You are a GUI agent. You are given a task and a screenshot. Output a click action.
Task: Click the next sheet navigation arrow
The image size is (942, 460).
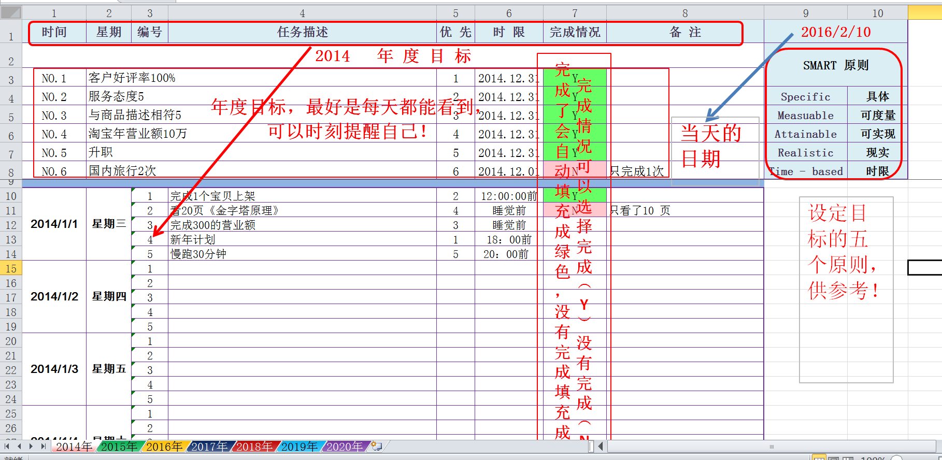coord(31,446)
